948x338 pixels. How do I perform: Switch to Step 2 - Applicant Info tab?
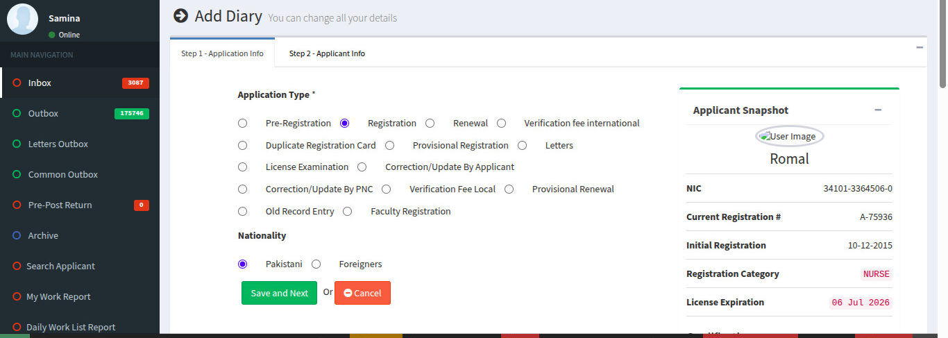(x=327, y=53)
